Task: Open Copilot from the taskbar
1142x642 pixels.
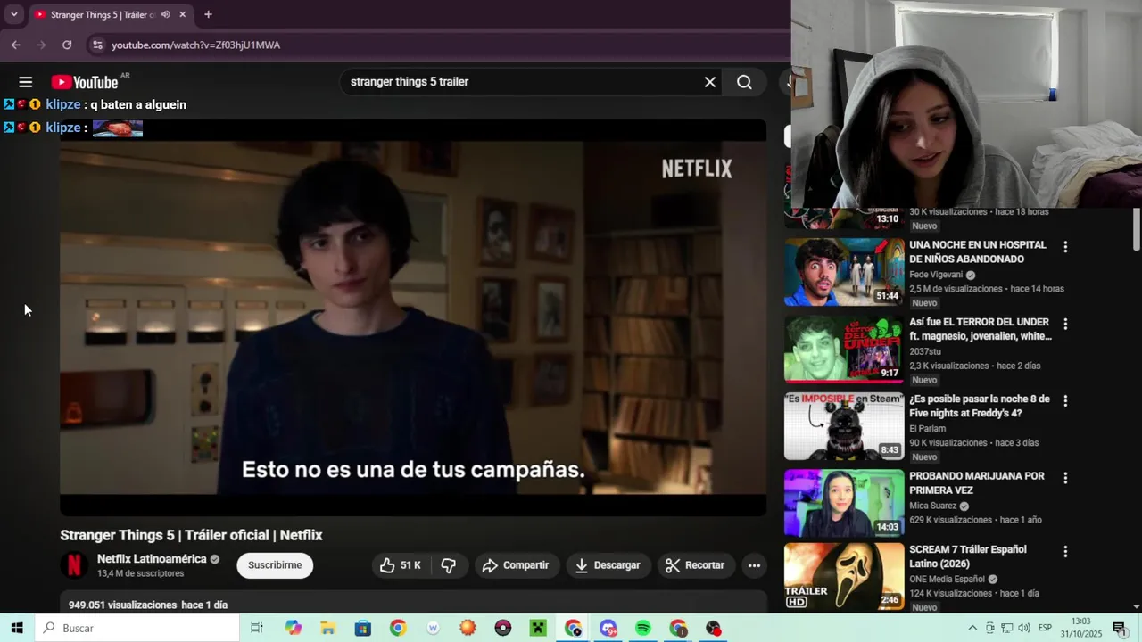Action: tap(294, 628)
